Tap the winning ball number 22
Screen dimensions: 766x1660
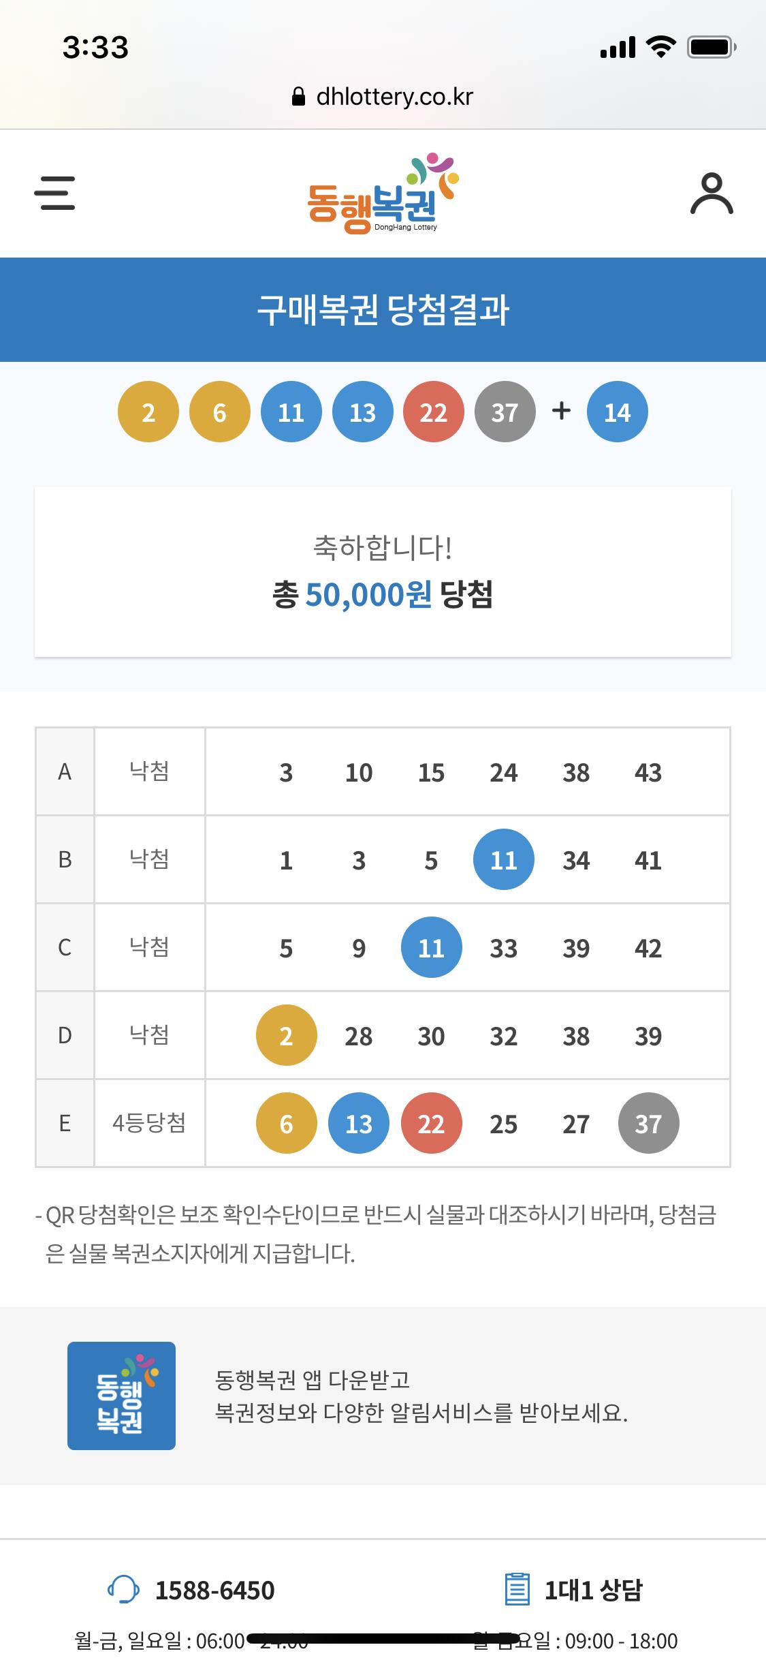[433, 412]
